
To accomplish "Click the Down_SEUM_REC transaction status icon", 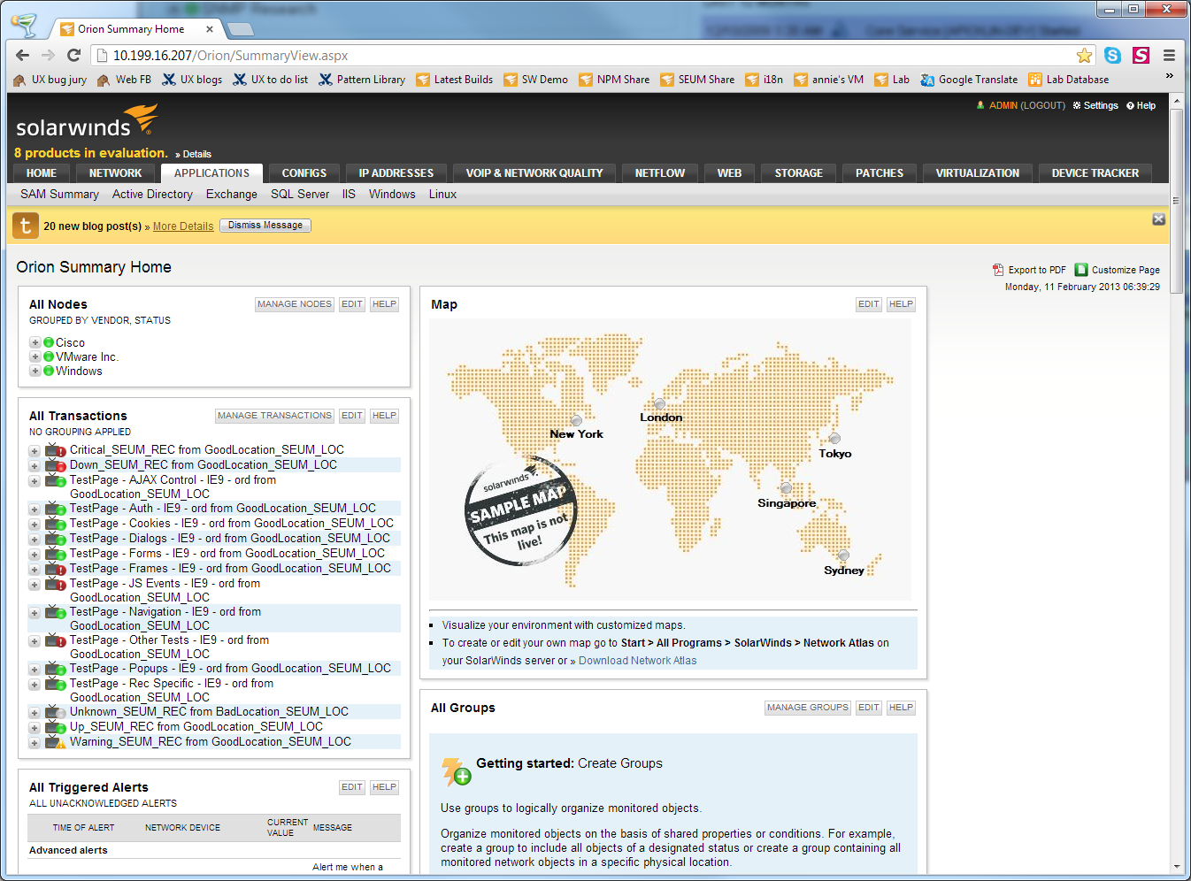I will (56, 465).
